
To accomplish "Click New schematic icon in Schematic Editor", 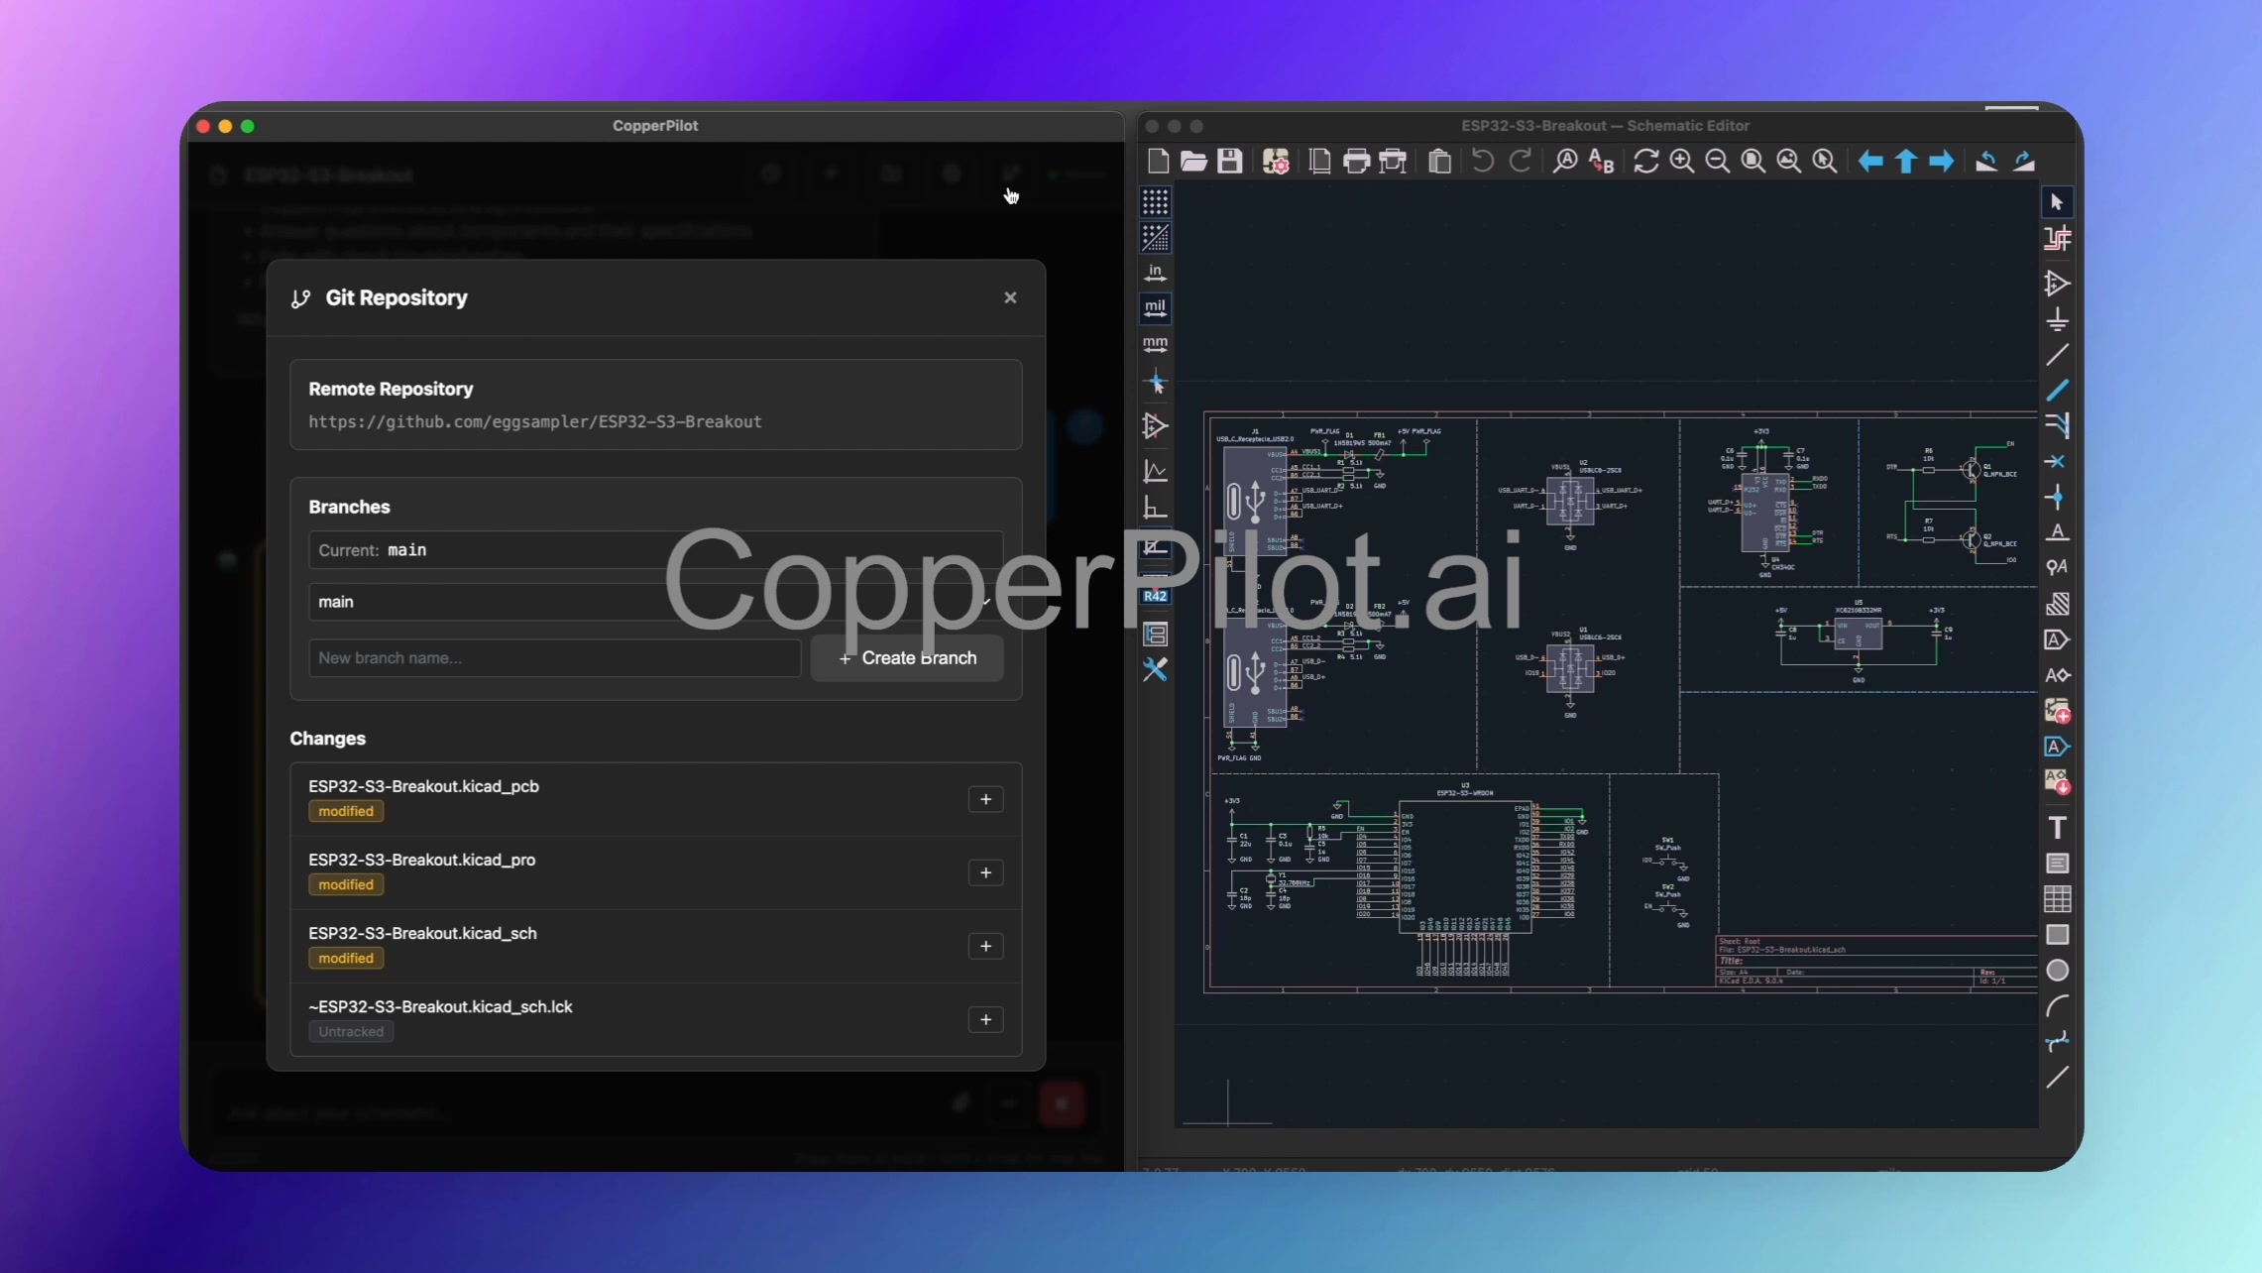I will 1158,161.
